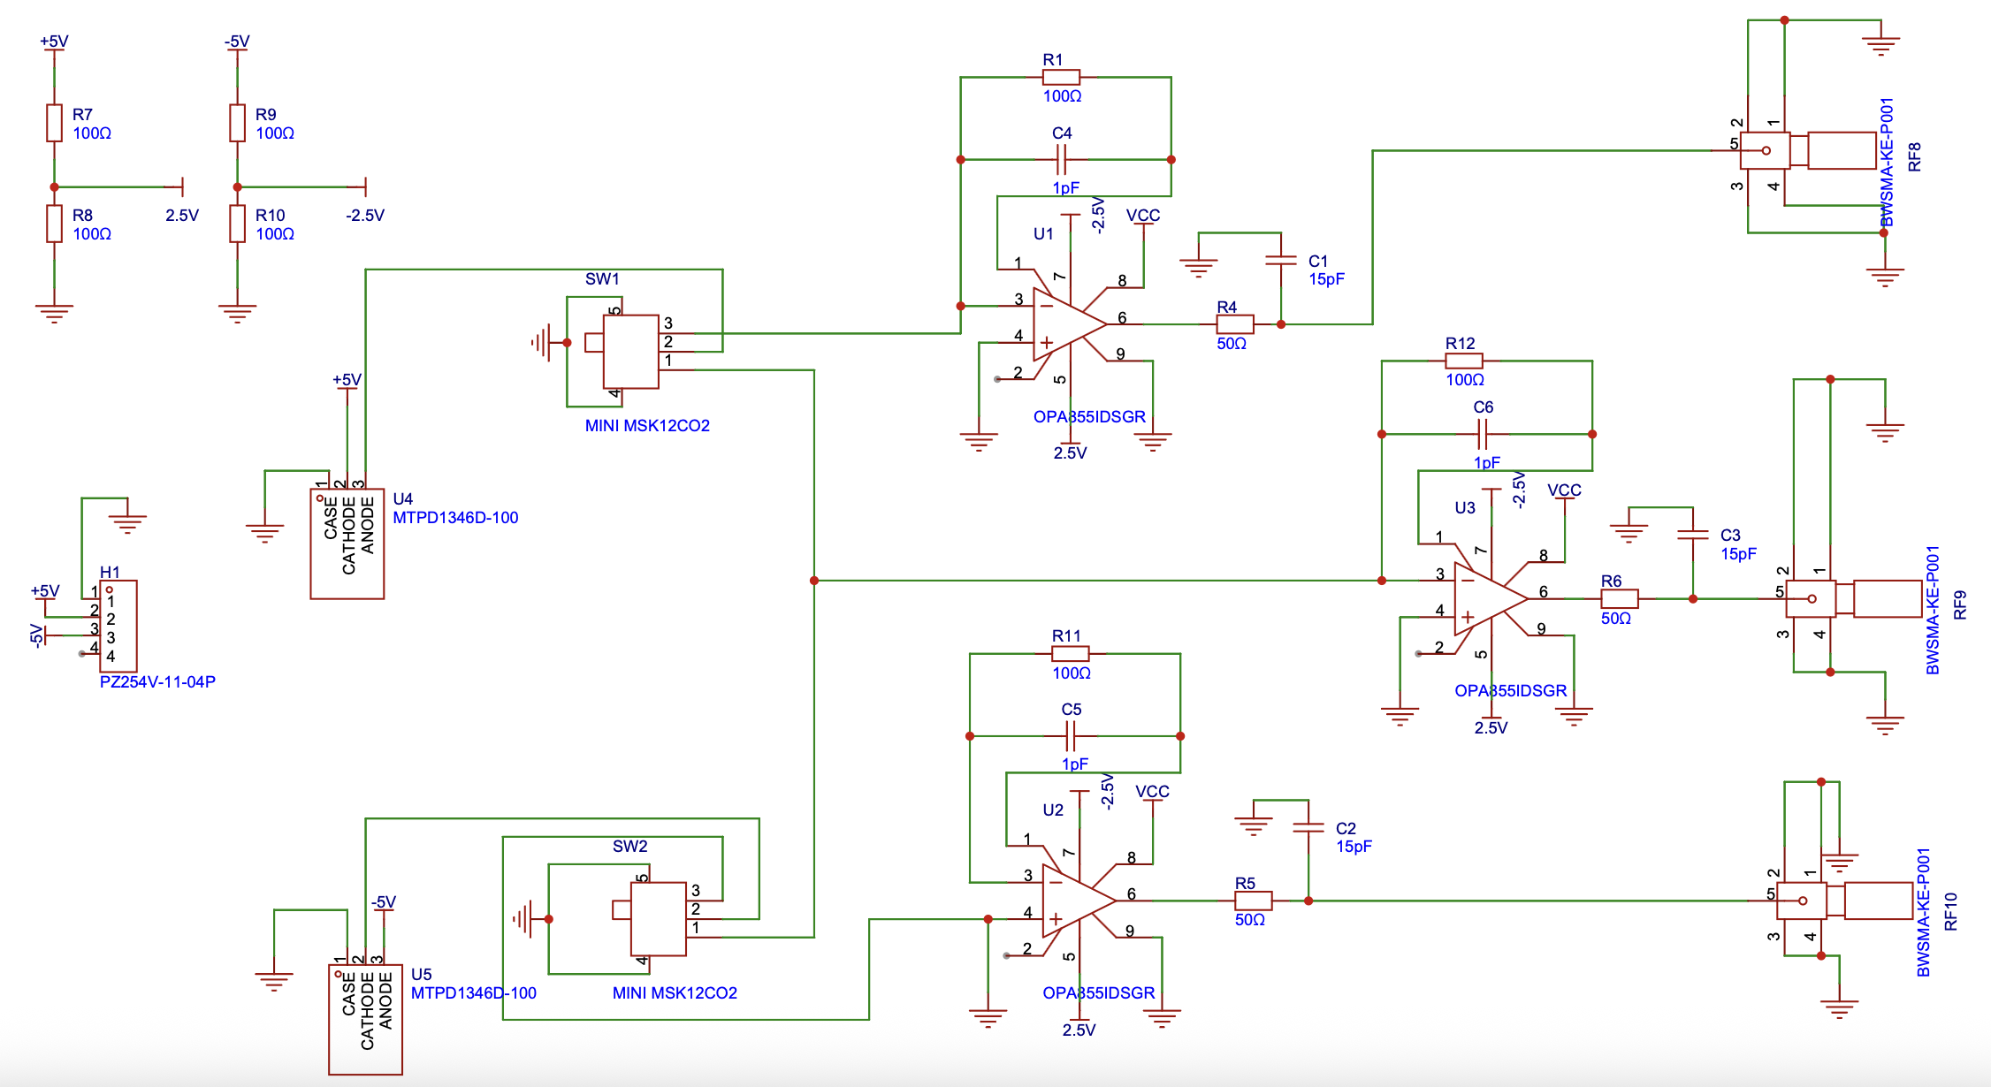Click the -5V power label above R9

click(x=237, y=42)
